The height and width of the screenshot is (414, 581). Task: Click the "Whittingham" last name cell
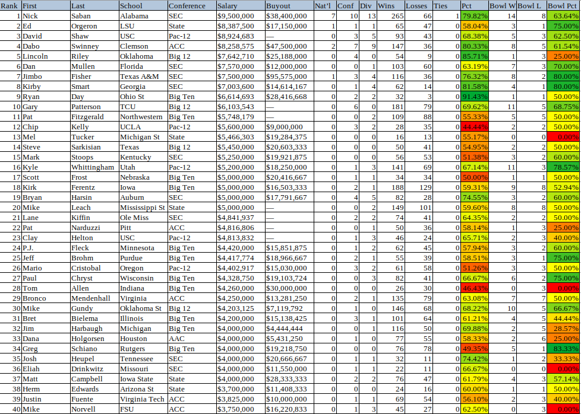[x=94, y=167]
